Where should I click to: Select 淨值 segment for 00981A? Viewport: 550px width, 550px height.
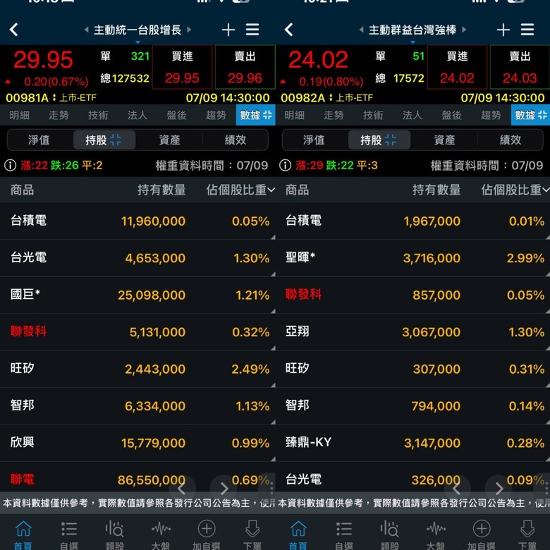click(x=39, y=140)
